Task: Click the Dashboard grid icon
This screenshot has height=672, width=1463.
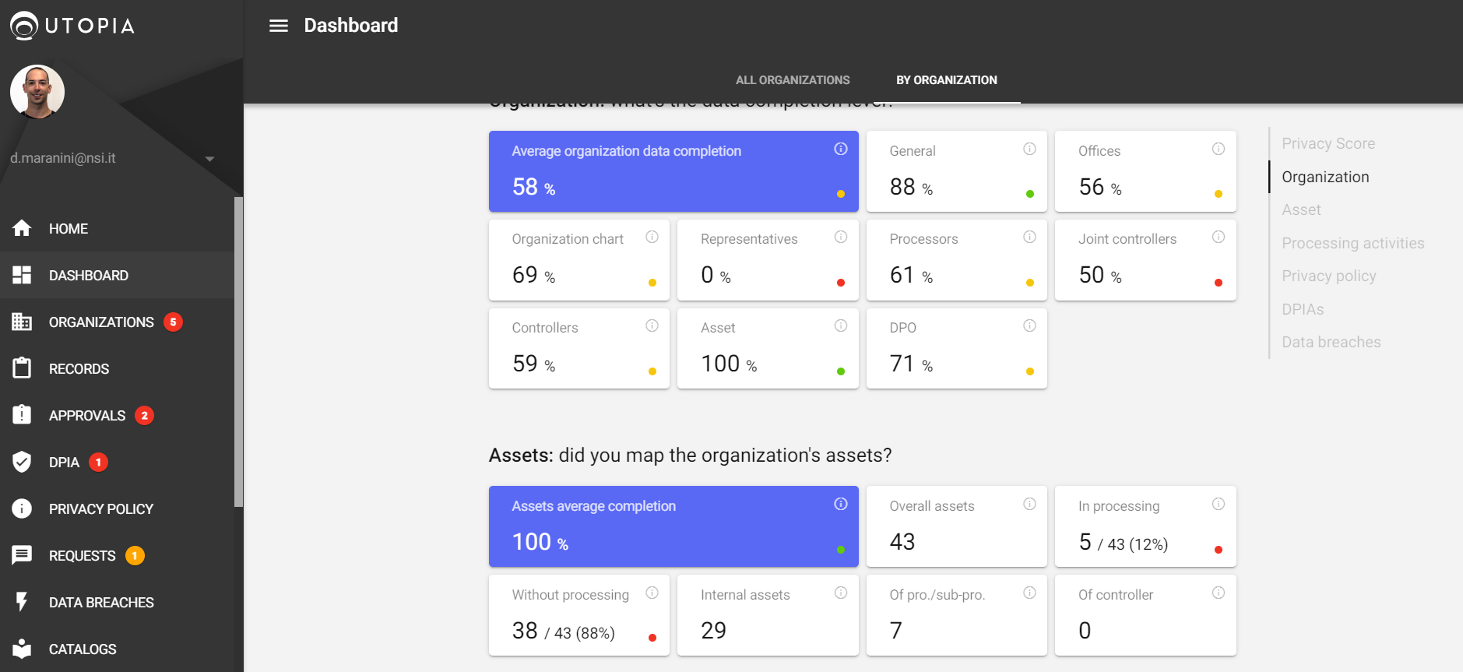Action: tap(22, 275)
